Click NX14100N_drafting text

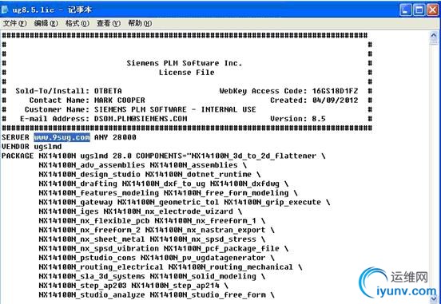(x=78, y=184)
